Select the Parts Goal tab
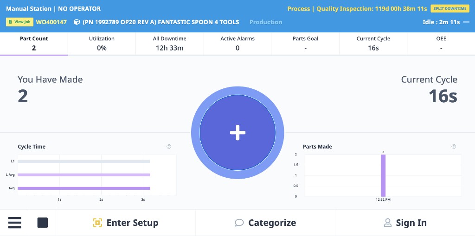 305,43
